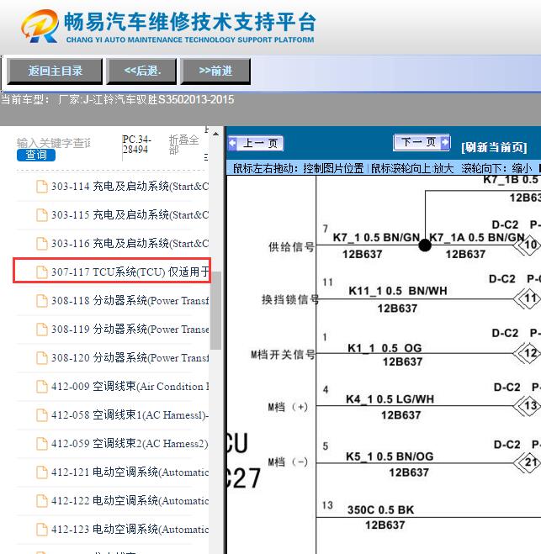The height and width of the screenshot is (554, 541).
Task: Collapse all with 折叠全部 link
Action: point(183,145)
